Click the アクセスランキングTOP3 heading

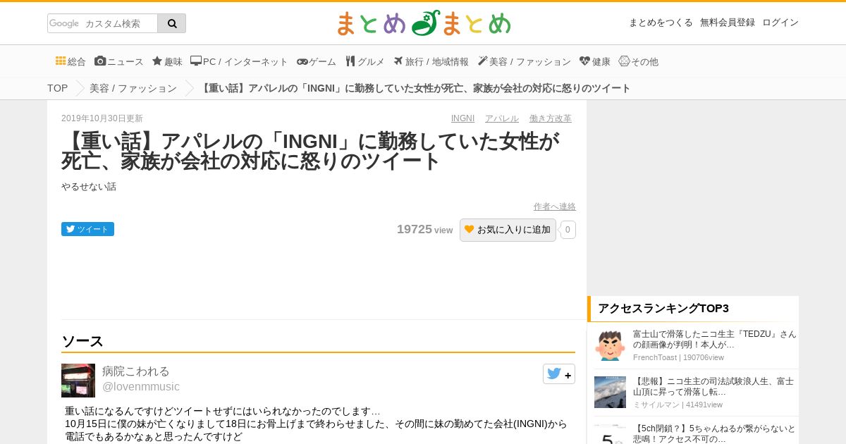[663, 309]
